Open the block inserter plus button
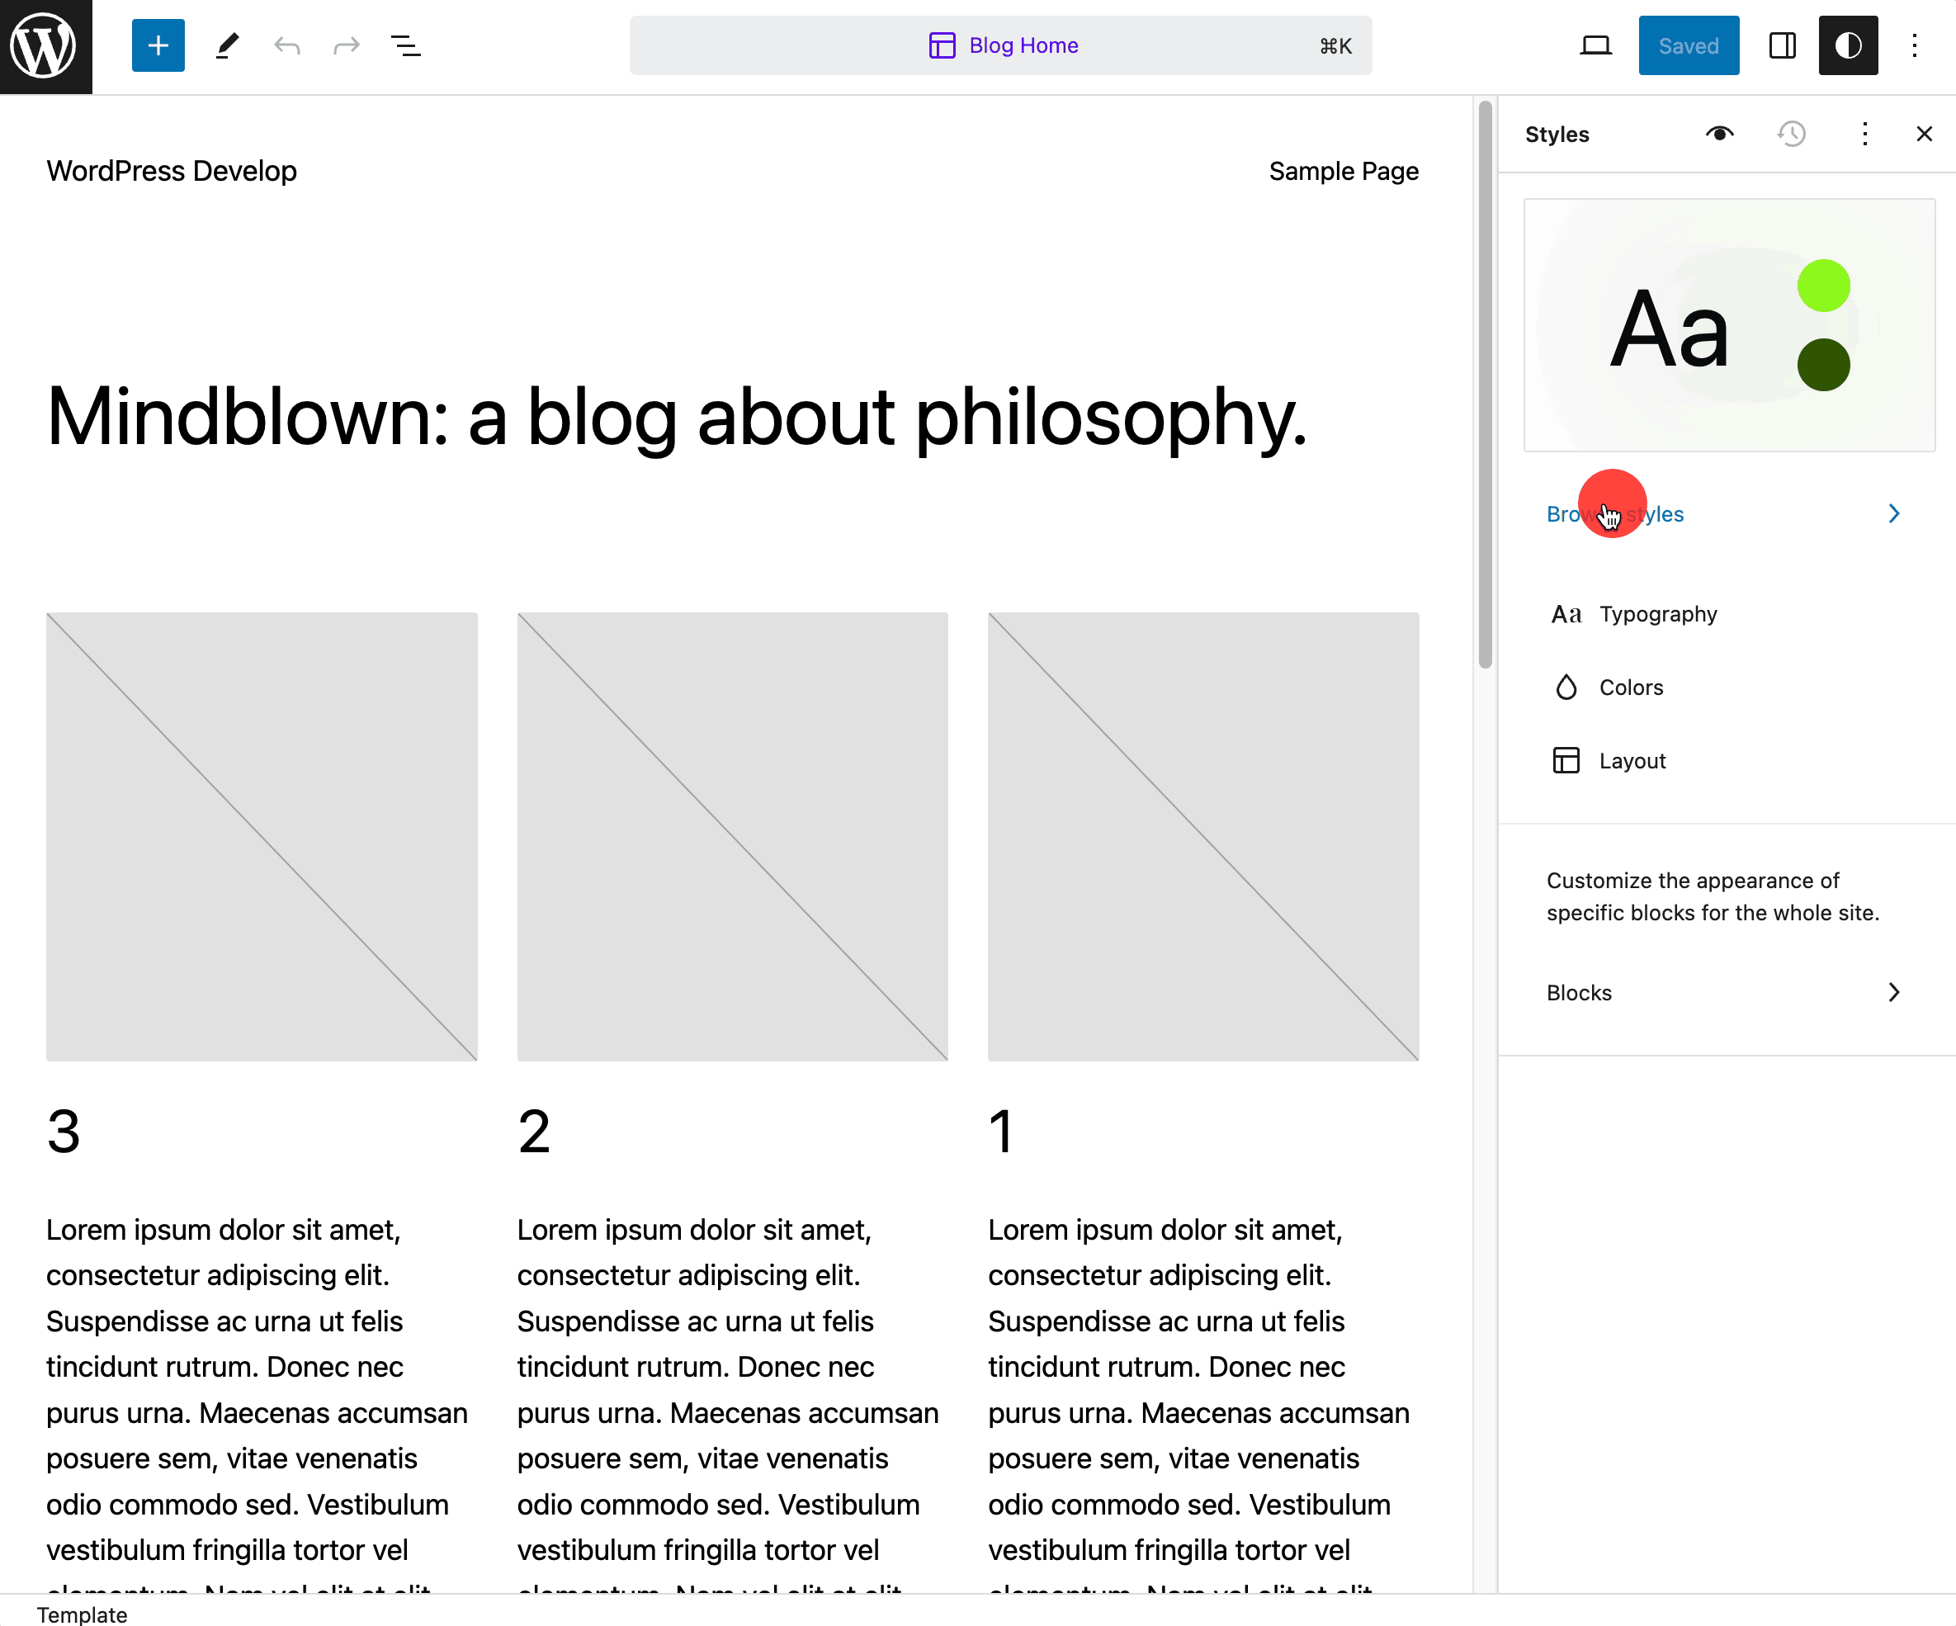 [x=158, y=45]
